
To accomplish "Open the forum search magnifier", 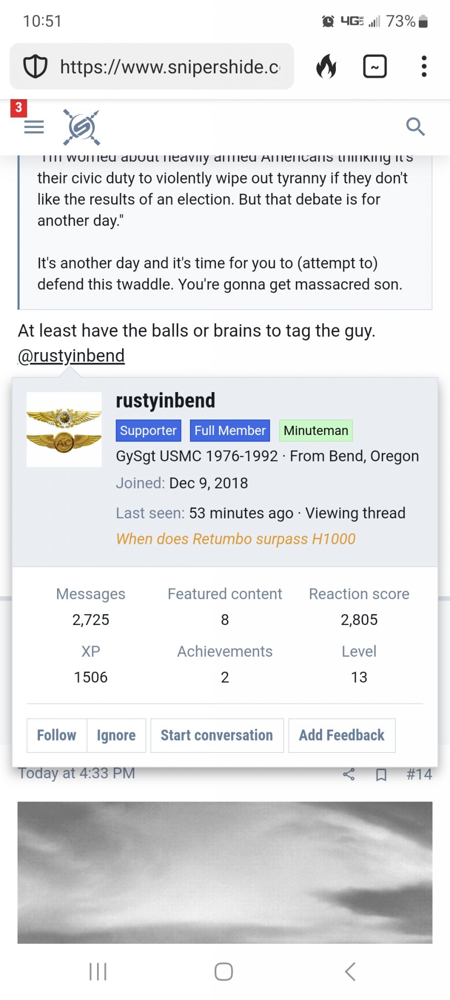I will pos(415,127).
